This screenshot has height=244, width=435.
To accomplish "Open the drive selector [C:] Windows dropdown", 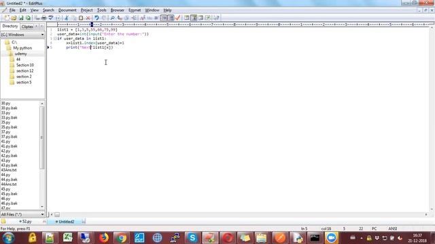I will 22,35.
